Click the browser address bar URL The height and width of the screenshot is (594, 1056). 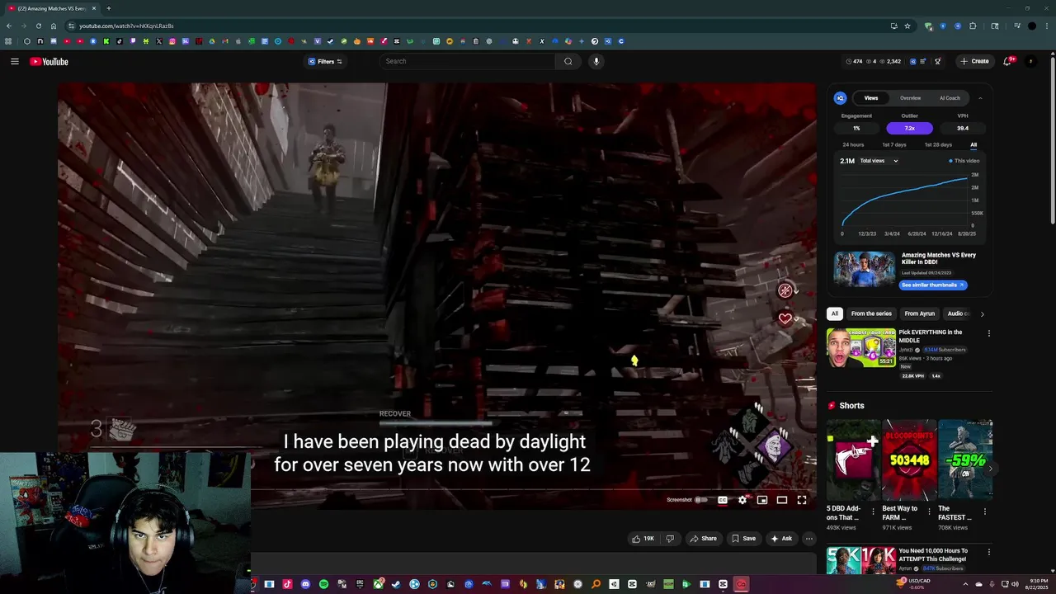click(126, 26)
